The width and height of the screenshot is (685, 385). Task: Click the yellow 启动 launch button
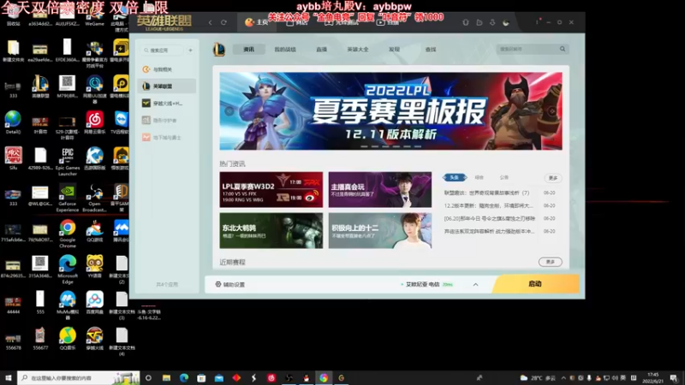click(x=536, y=284)
